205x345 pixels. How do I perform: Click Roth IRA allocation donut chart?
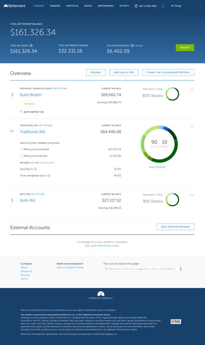(x=172, y=200)
